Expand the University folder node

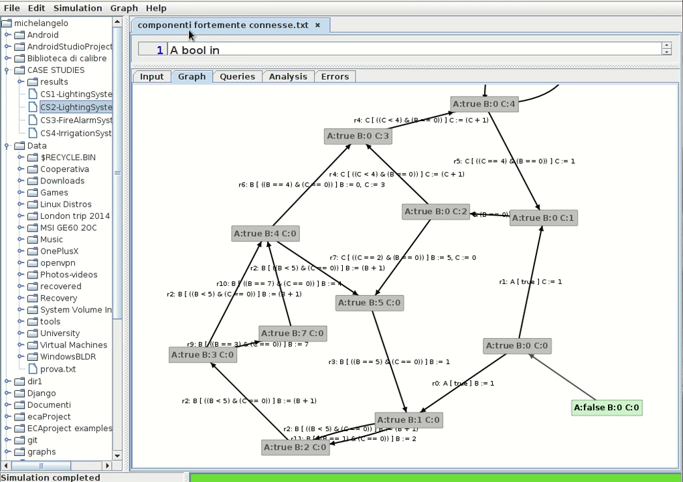tap(21, 333)
